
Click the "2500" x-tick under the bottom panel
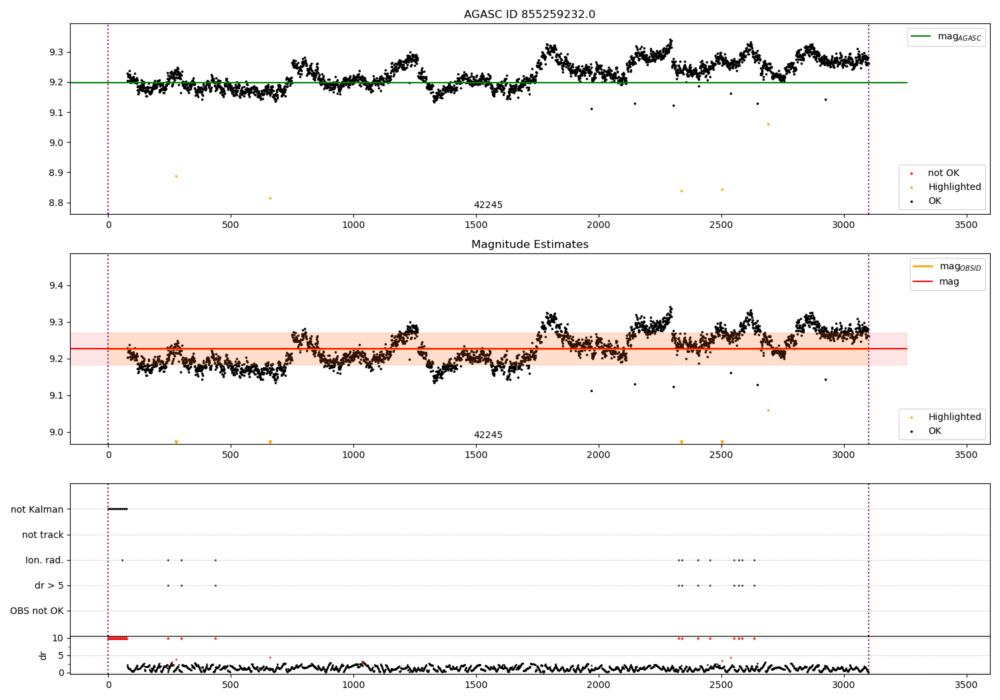pyautogui.click(x=721, y=684)
